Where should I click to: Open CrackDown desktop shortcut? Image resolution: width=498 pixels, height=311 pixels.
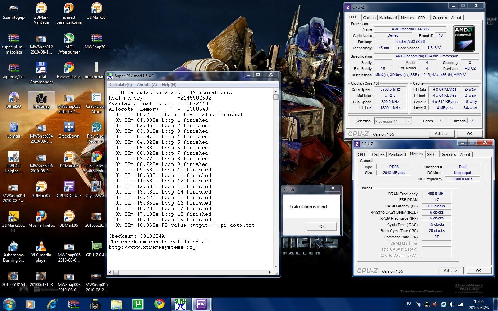[69, 130]
